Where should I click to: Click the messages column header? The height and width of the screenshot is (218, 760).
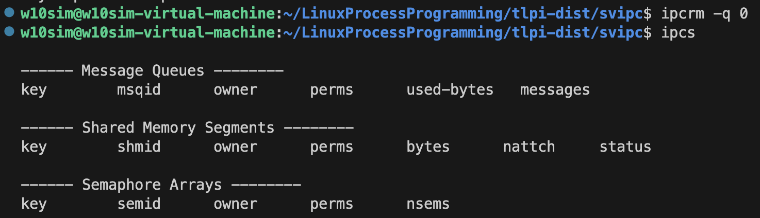click(x=555, y=91)
